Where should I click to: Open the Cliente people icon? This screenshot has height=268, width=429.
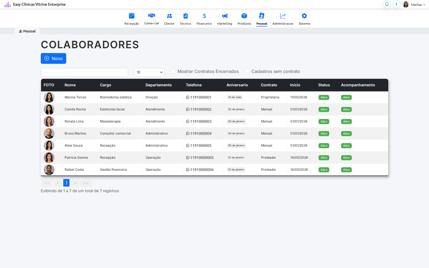(169, 16)
